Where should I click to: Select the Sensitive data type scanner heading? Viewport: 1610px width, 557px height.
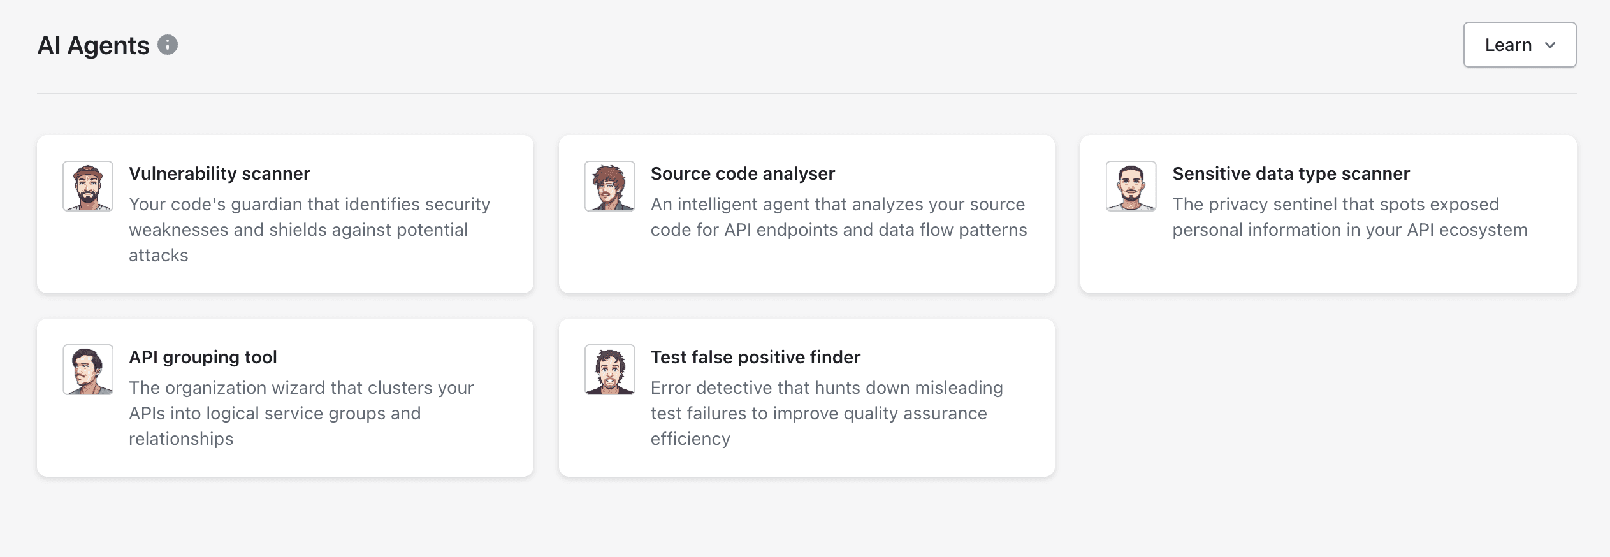pyautogui.click(x=1291, y=173)
